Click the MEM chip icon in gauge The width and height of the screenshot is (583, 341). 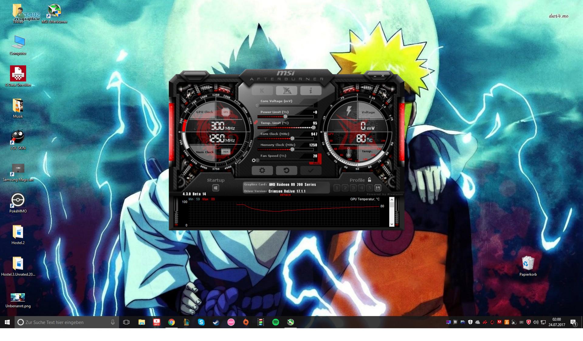point(225,151)
